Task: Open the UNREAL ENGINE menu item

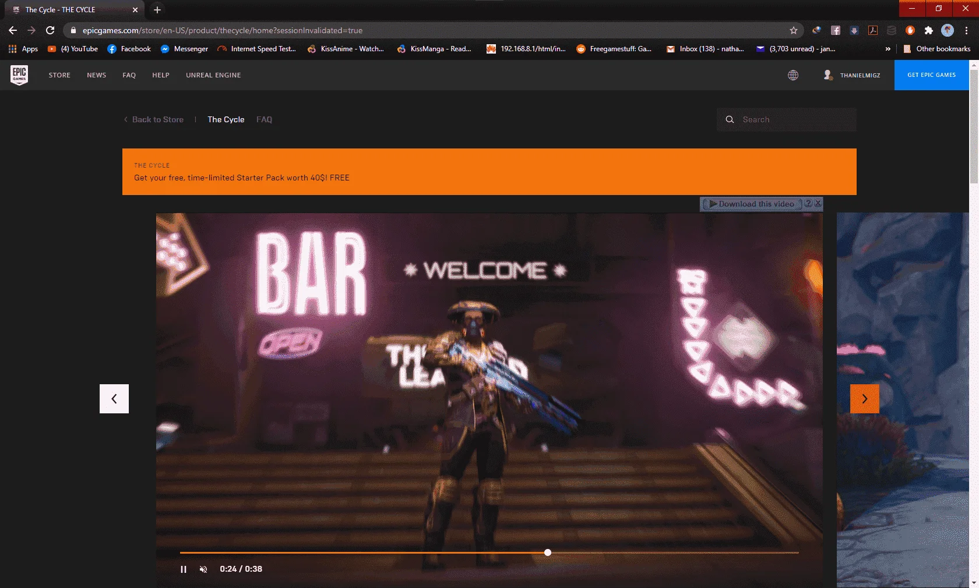Action: (213, 75)
